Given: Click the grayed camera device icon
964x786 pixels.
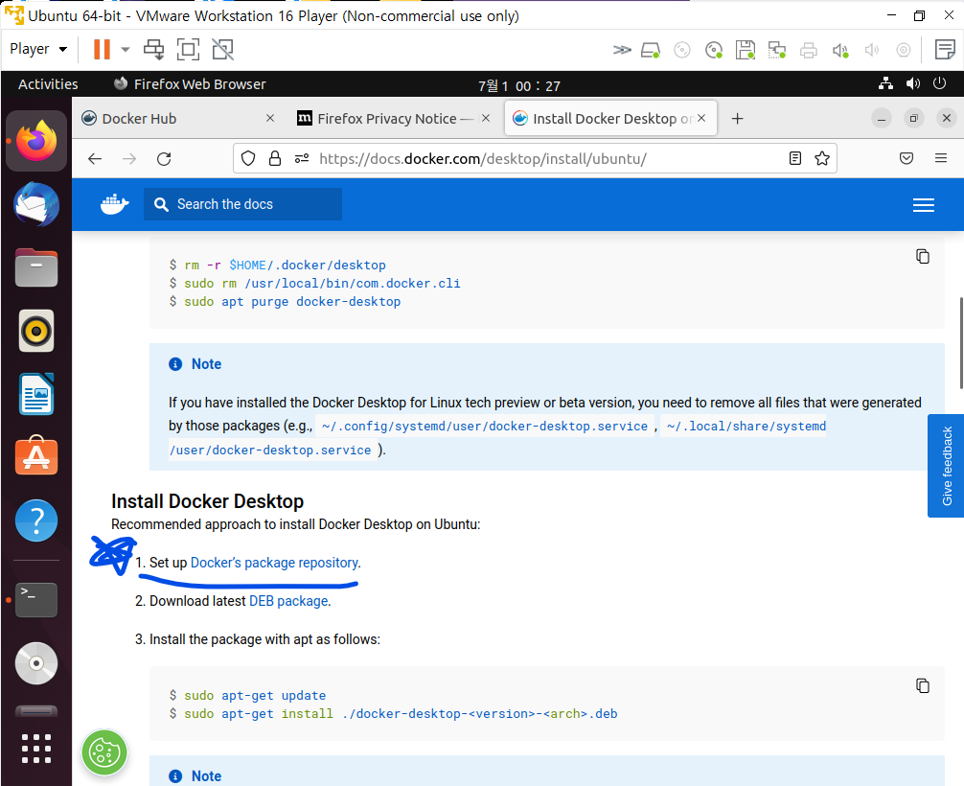Looking at the screenshot, I should [x=903, y=50].
